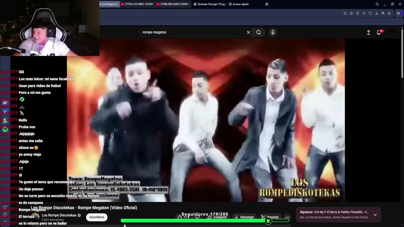Open the edit/pencil page icon in address bar

[x=345, y=13]
